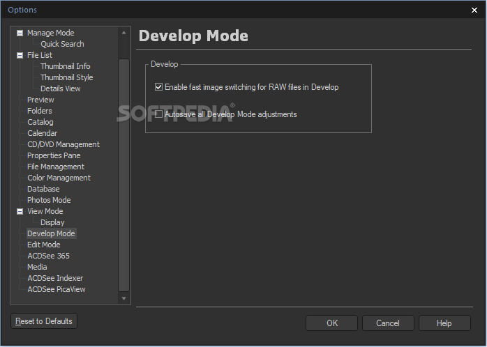Open Help for options dialog

[444, 323]
